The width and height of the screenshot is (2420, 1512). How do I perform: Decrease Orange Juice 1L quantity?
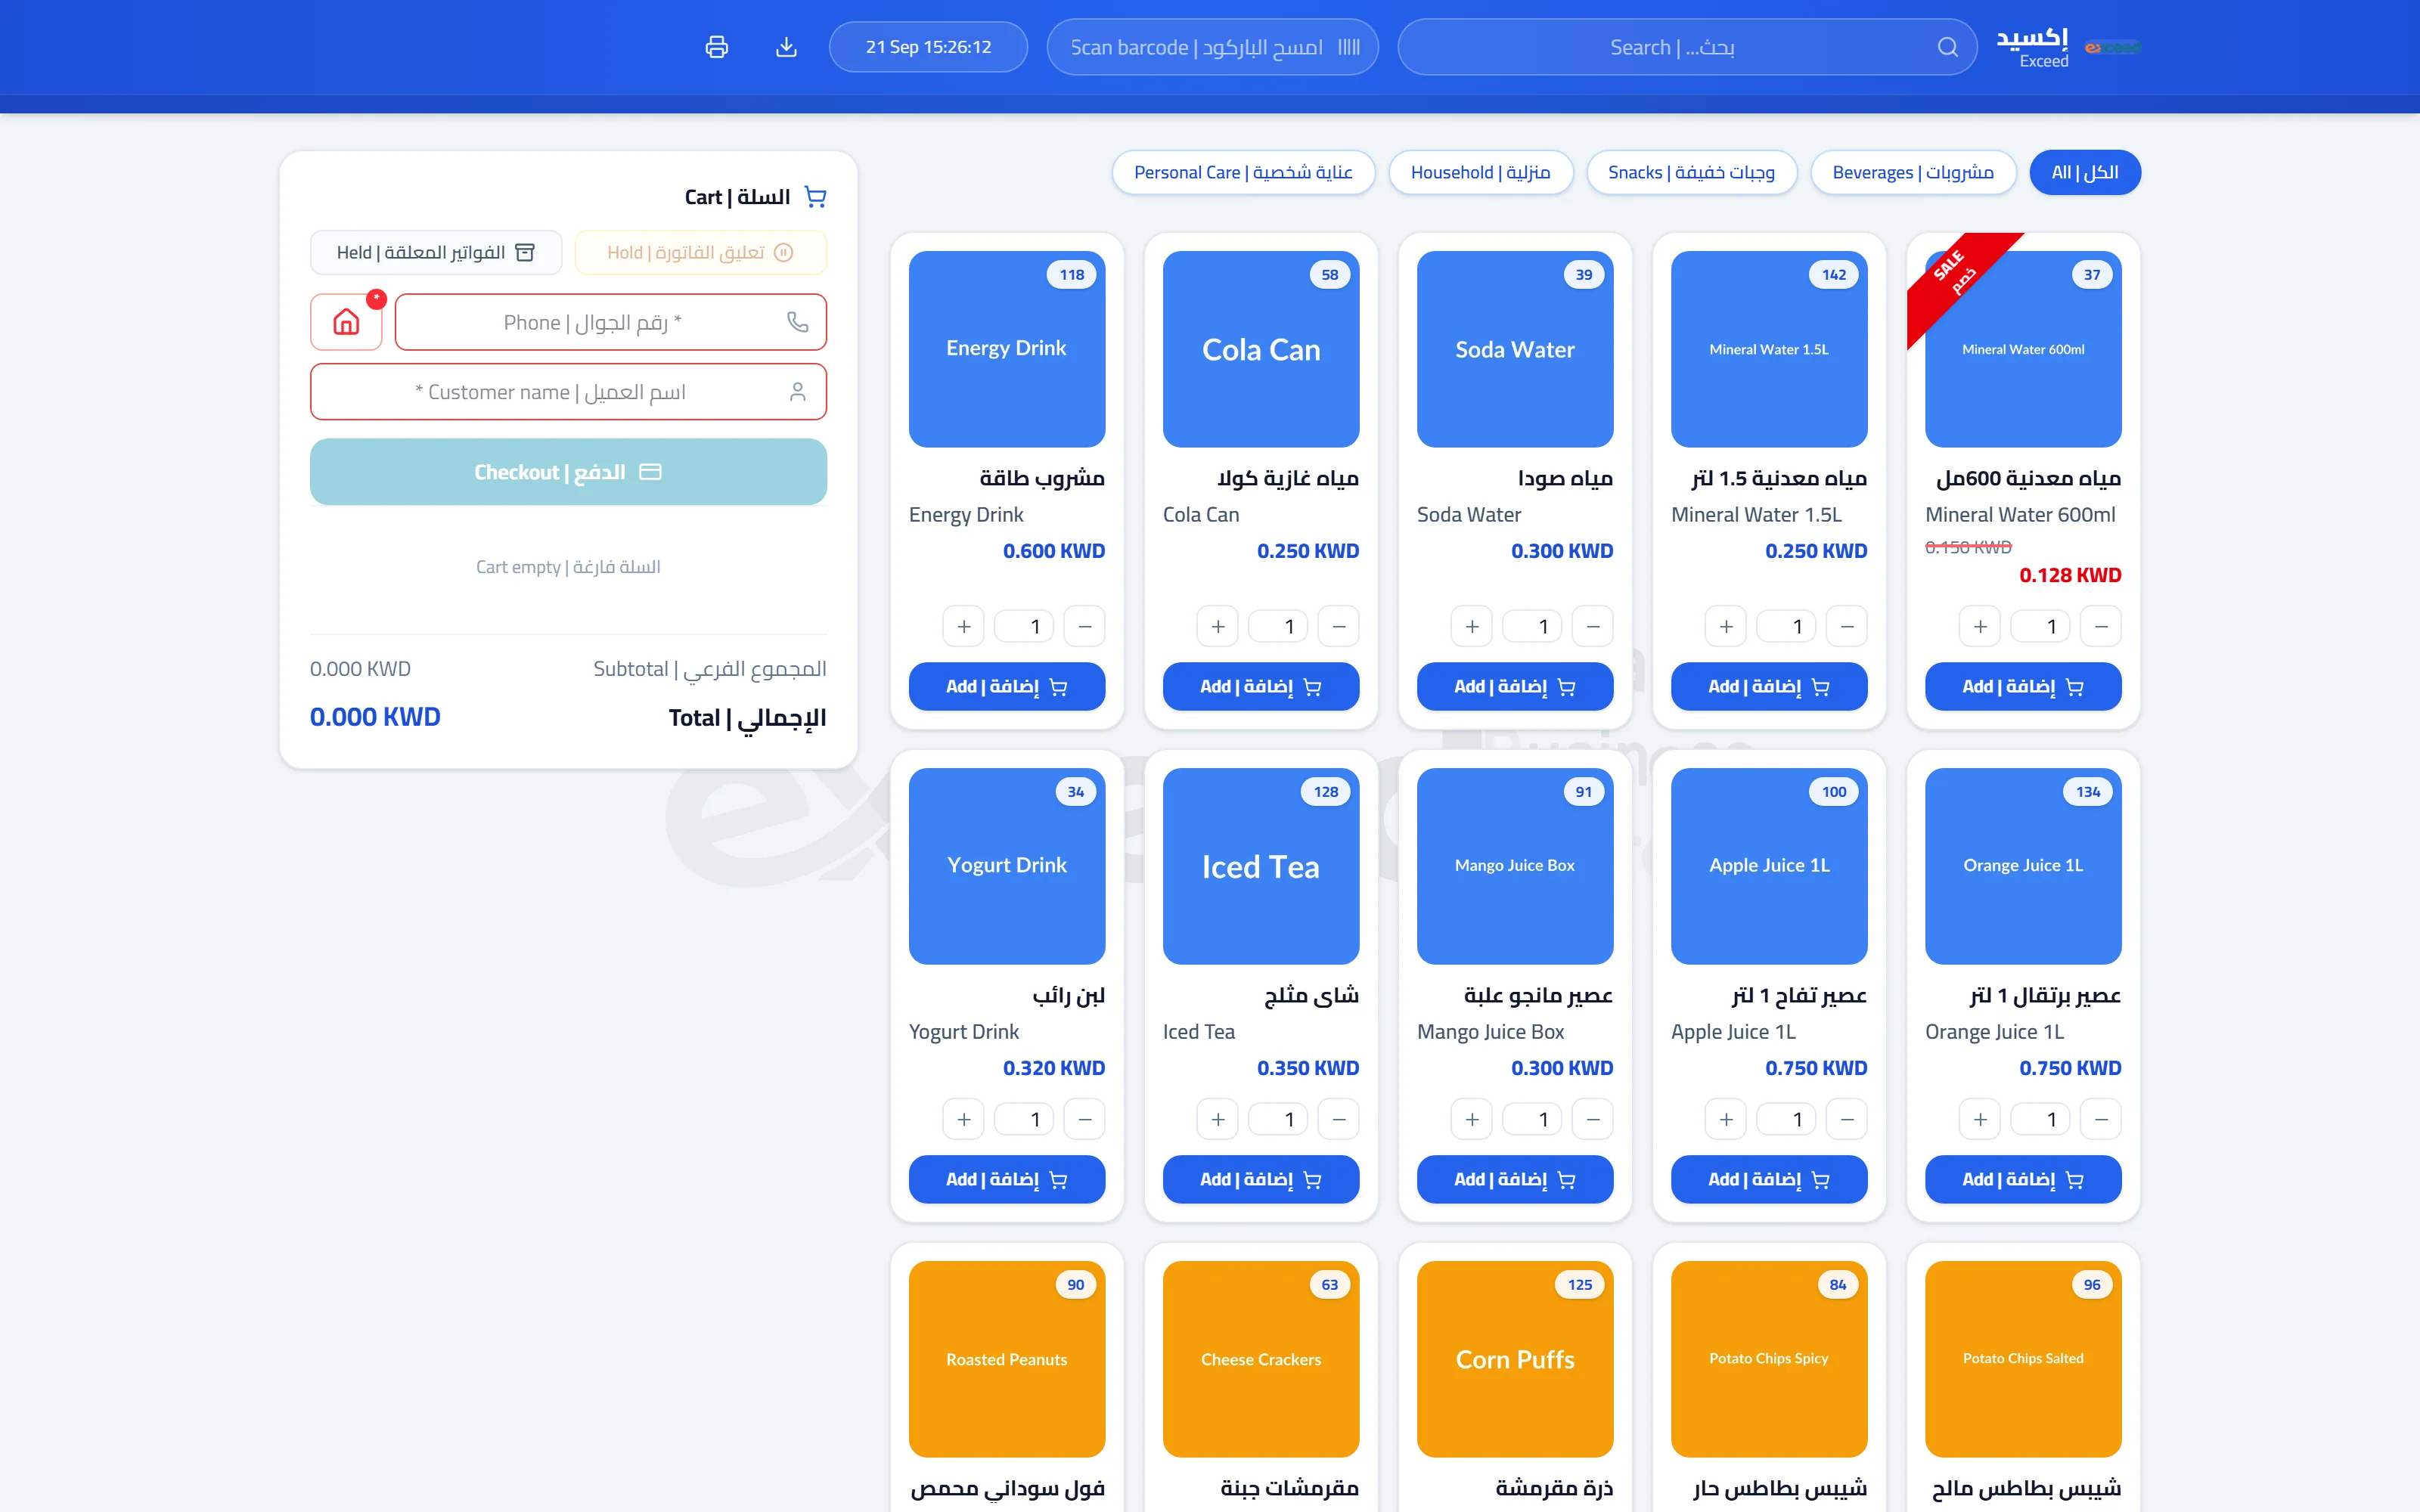[2101, 1119]
